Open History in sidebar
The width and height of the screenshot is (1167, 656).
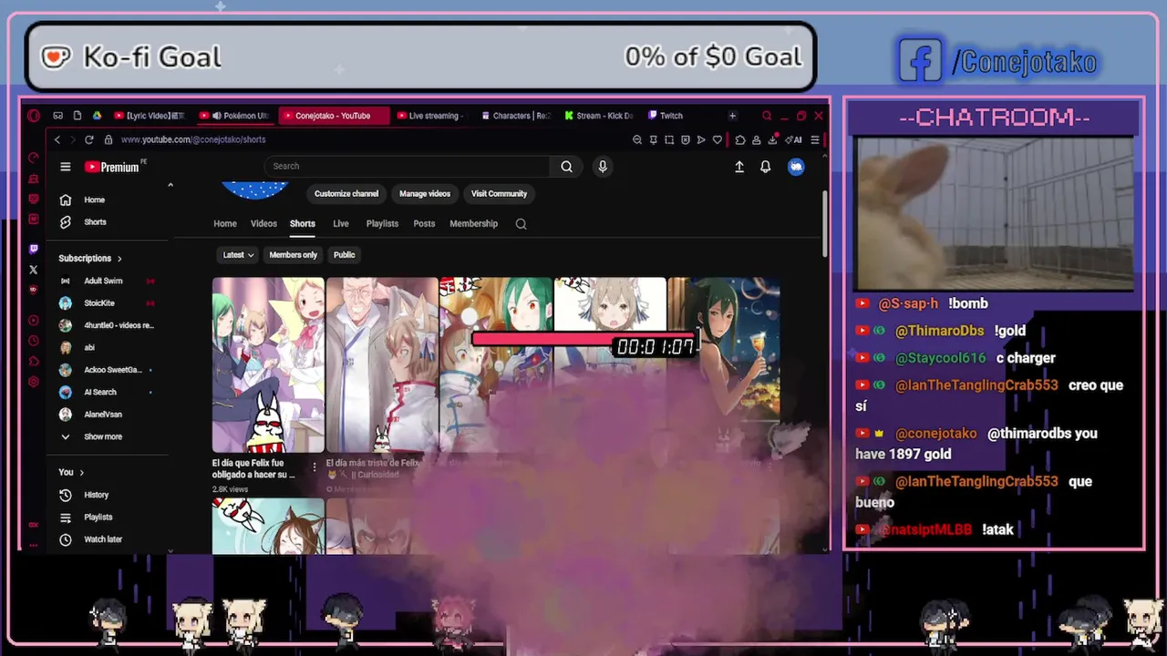tap(96, 495)
